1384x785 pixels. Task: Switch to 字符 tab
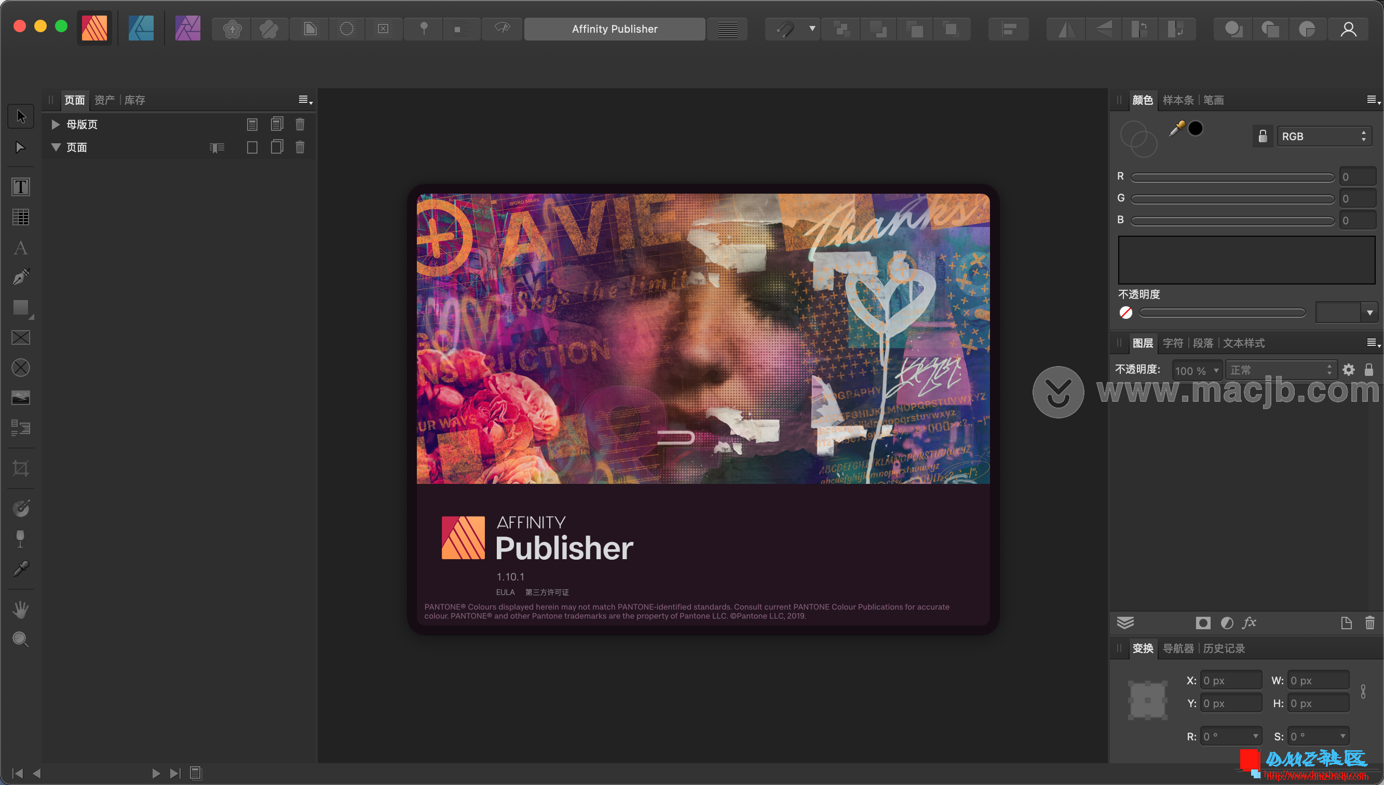coord(1172,344)
